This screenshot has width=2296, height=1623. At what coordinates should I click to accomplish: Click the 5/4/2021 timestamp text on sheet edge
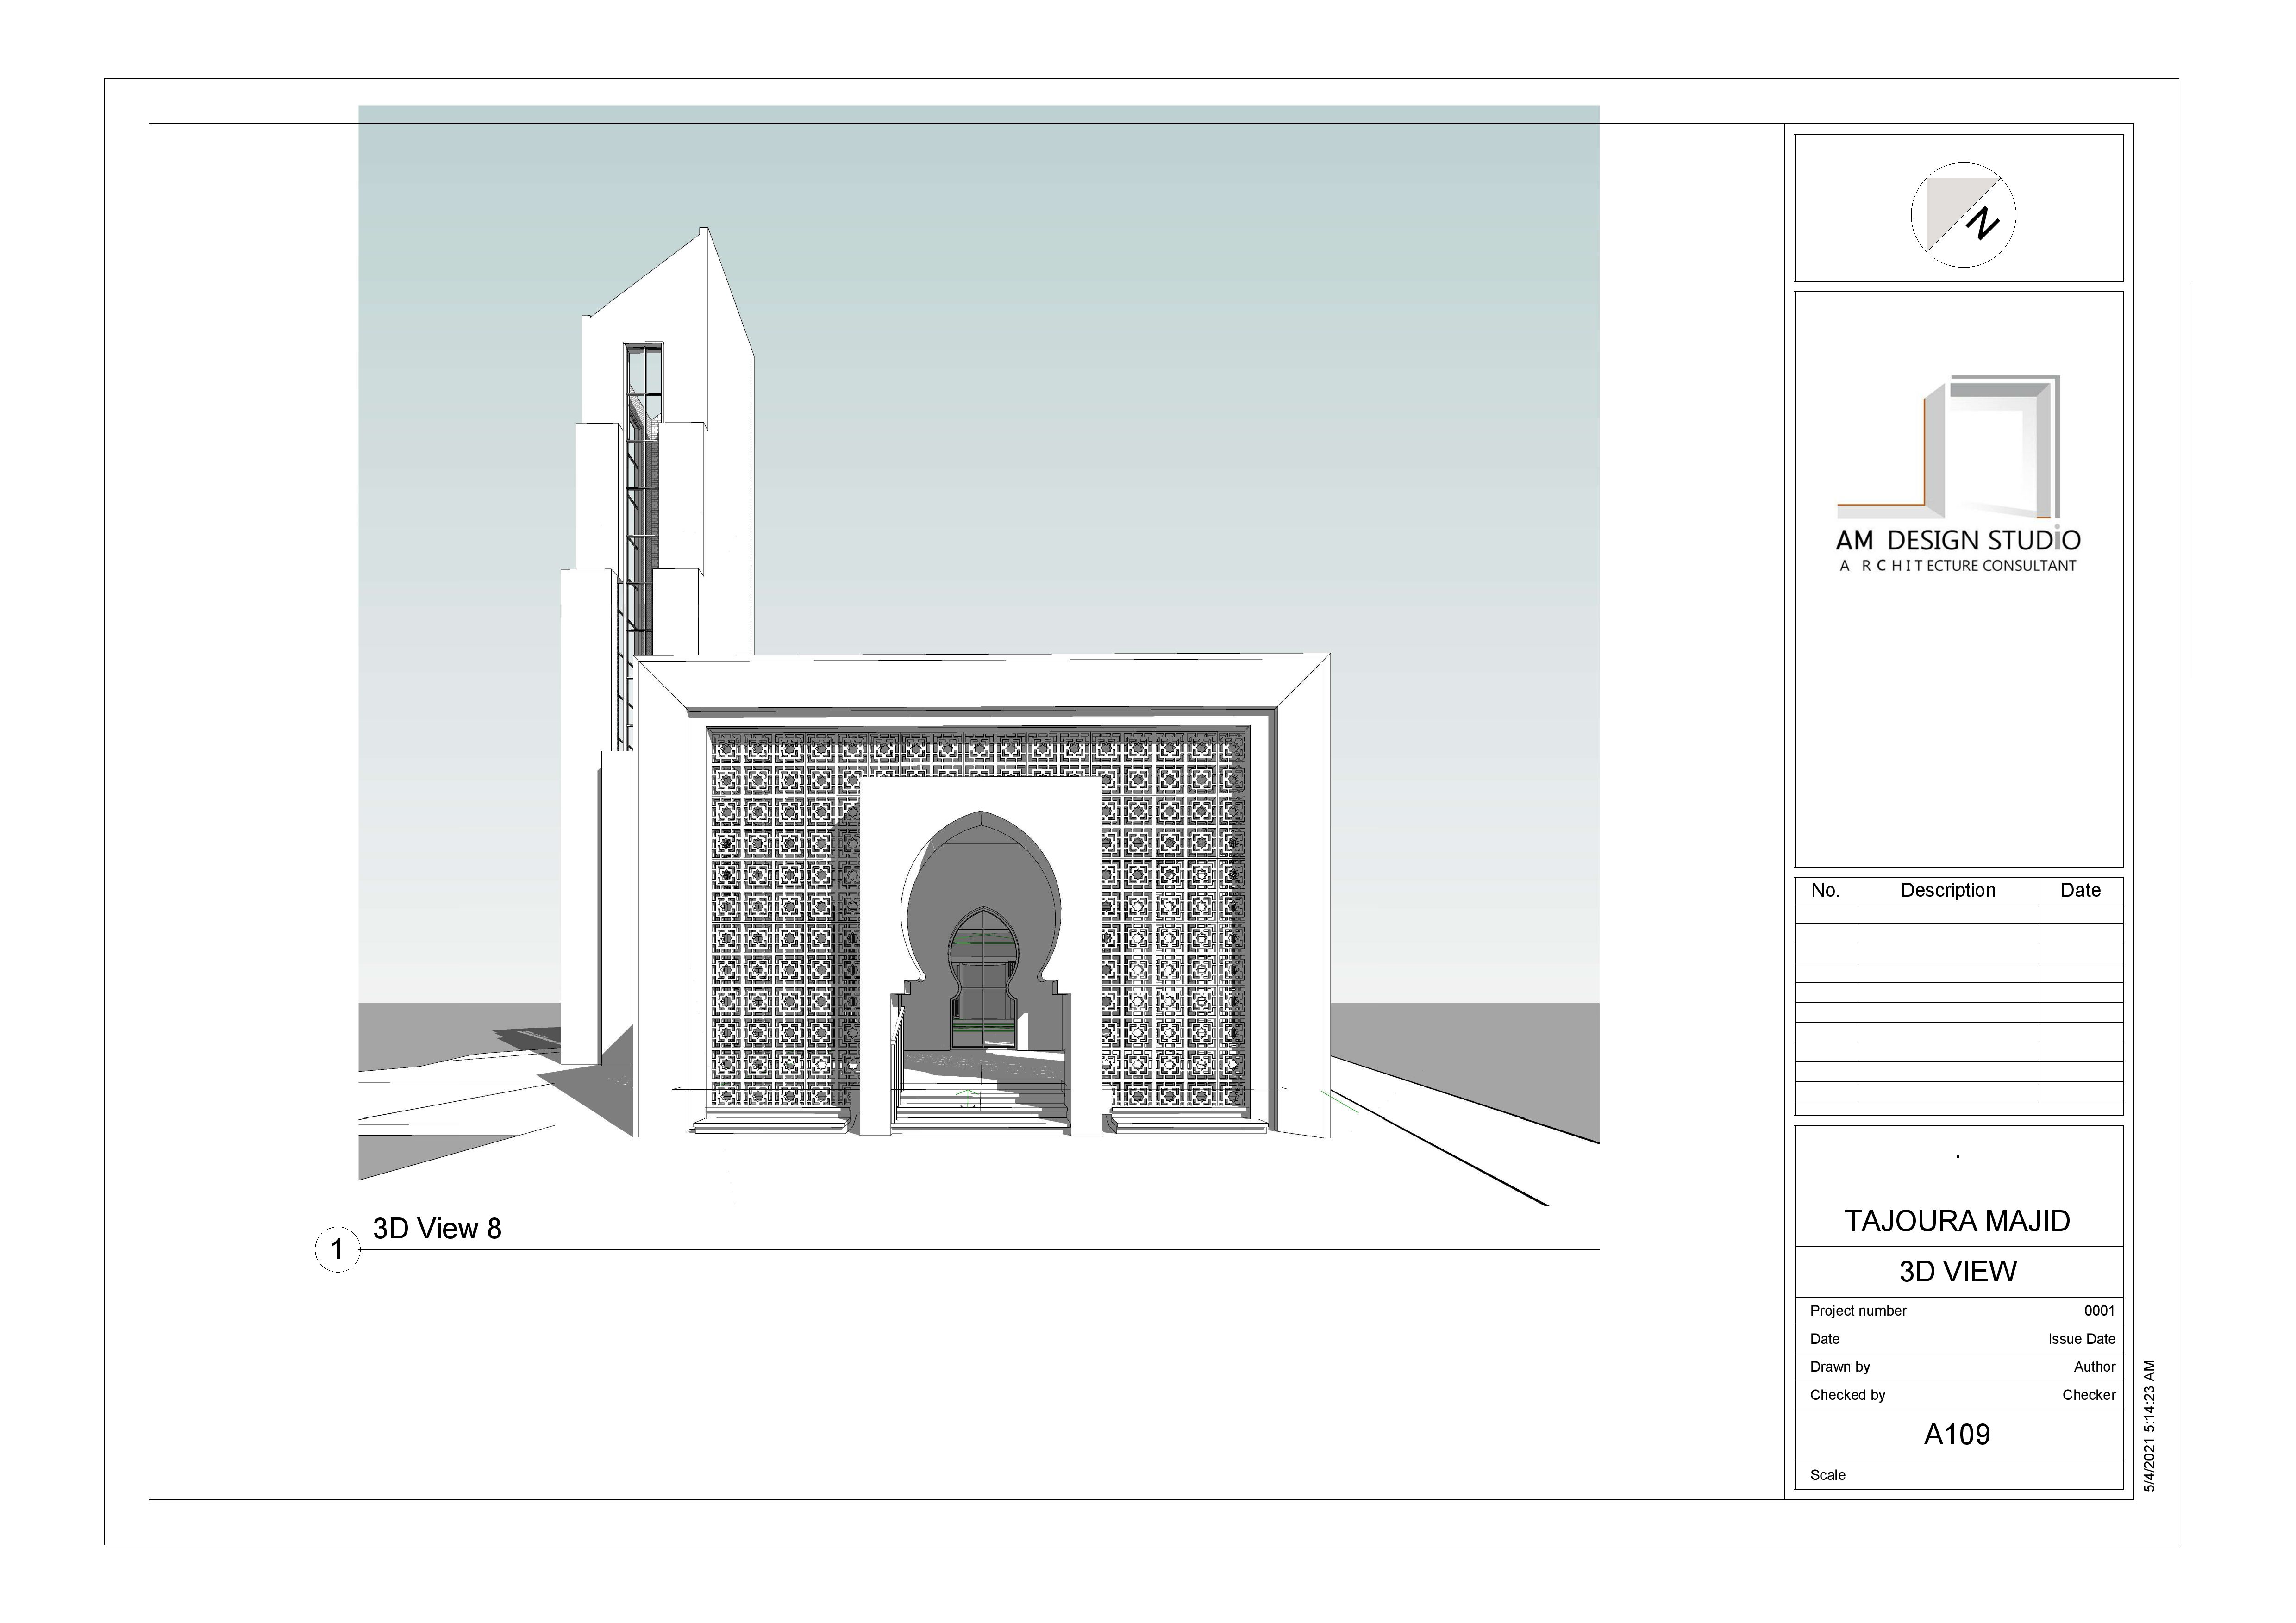click(x=2150, y=1426)
